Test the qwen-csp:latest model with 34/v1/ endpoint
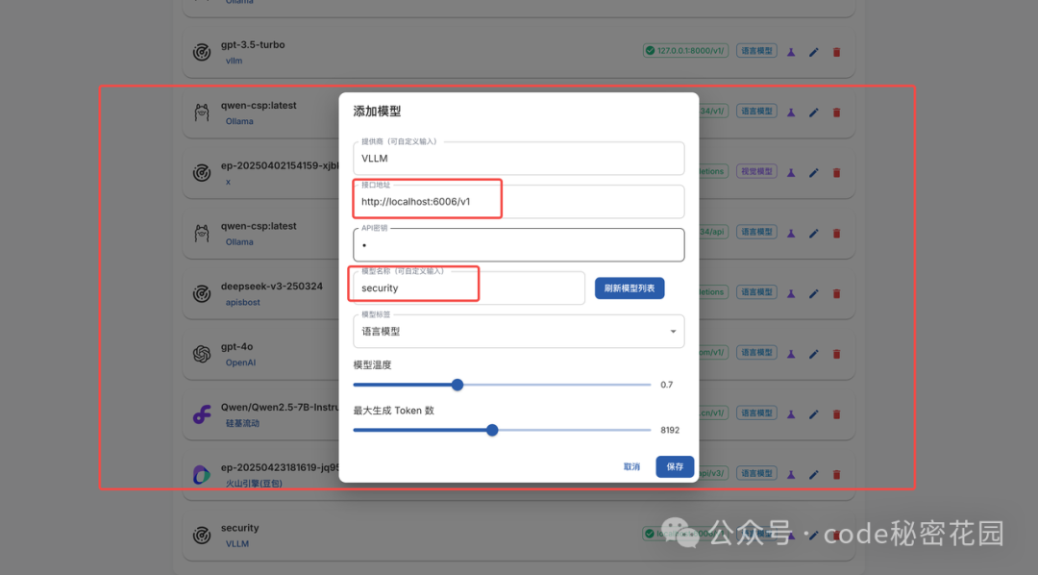This screenshot has width=1038, height=575. pyautogui.click(x=790, y=112)
